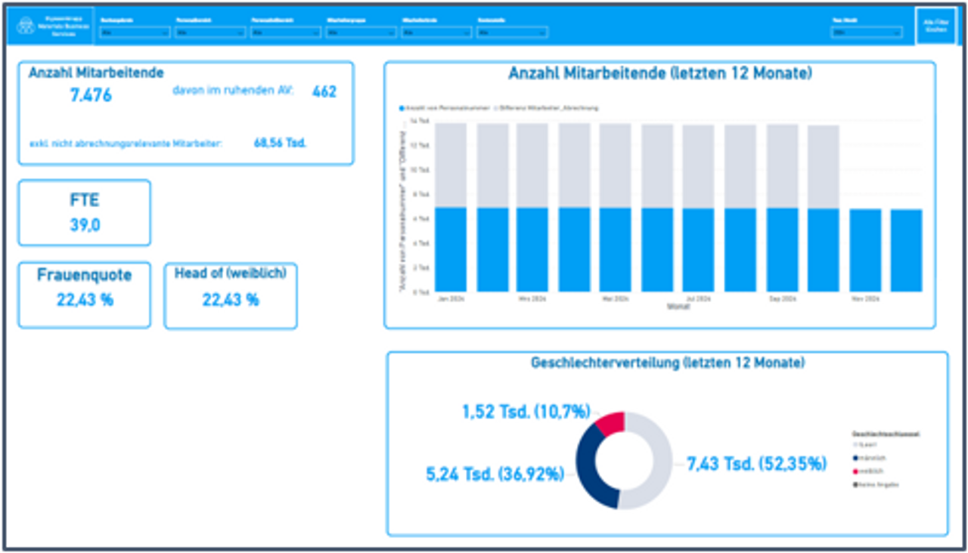
Task: Click the dark blue männlich legend marker
Action: [855, 459]
